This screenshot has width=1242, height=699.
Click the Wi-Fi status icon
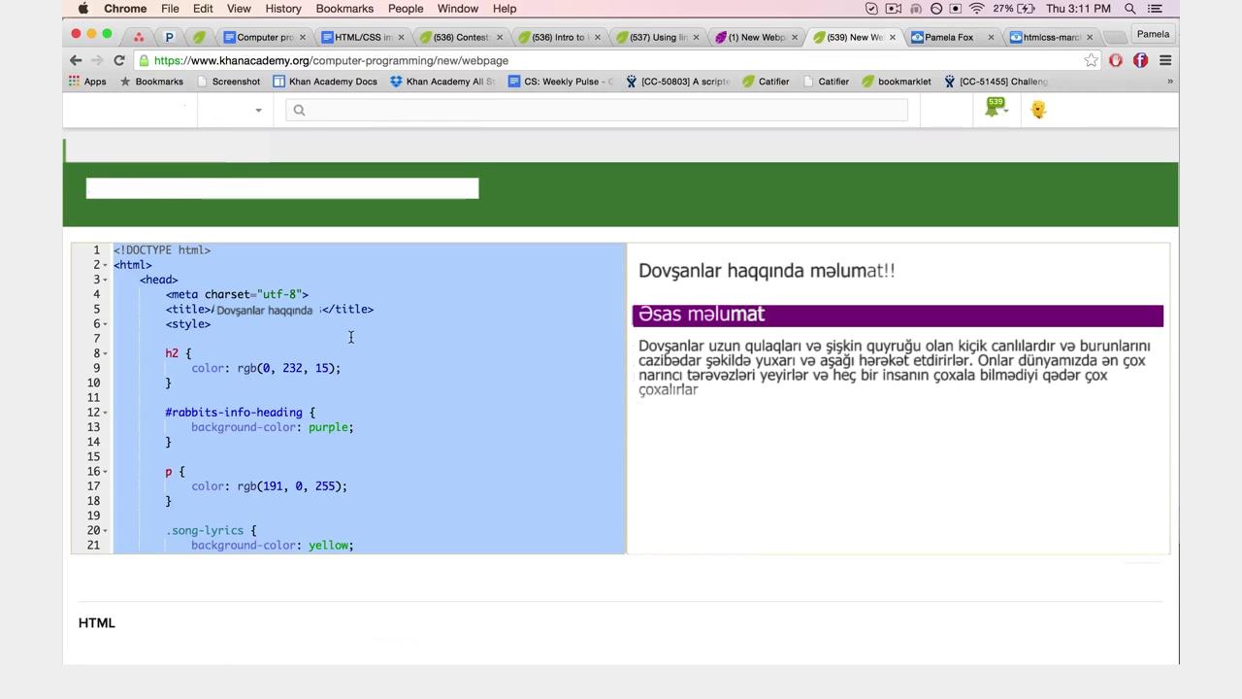pyautogui.click(x=976, y=9)
